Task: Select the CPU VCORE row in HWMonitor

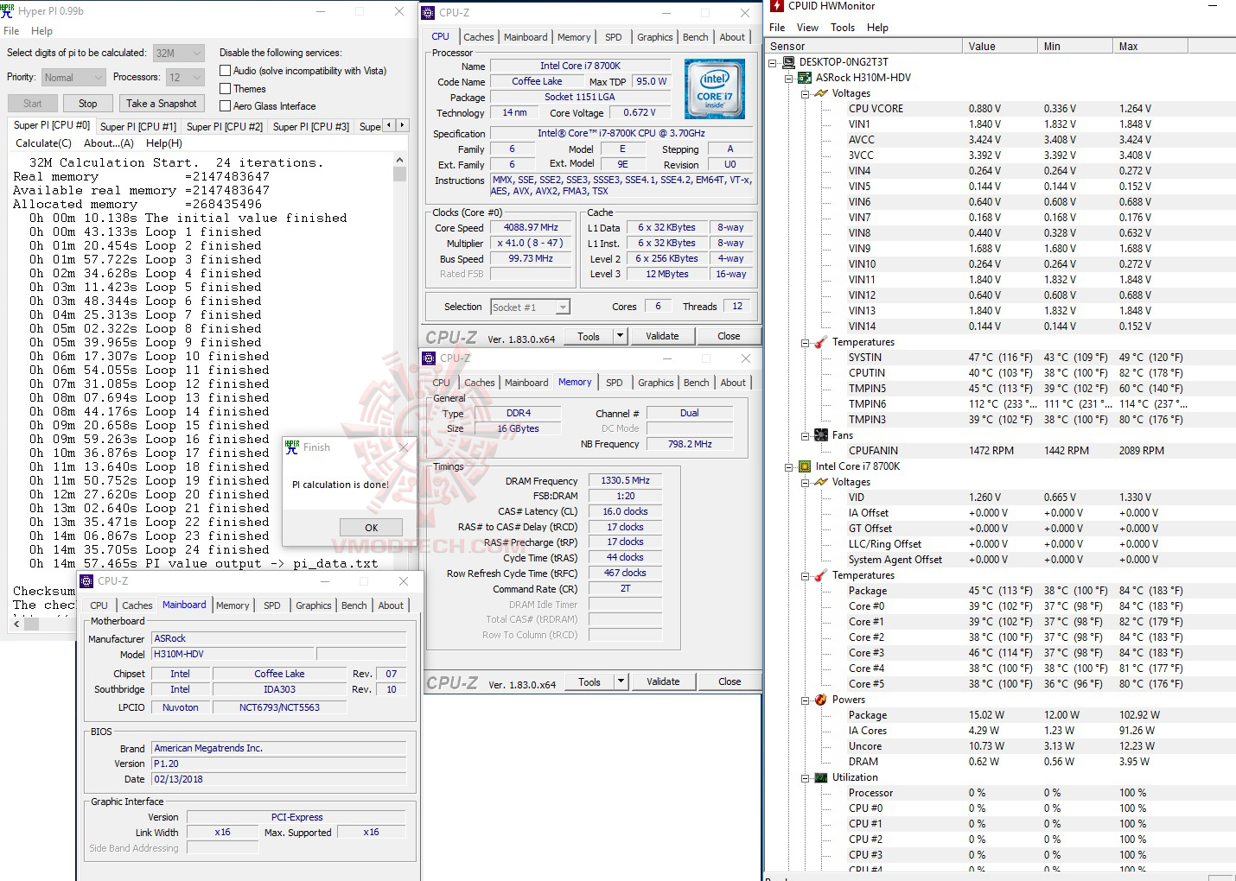Action: coord(999,109)
